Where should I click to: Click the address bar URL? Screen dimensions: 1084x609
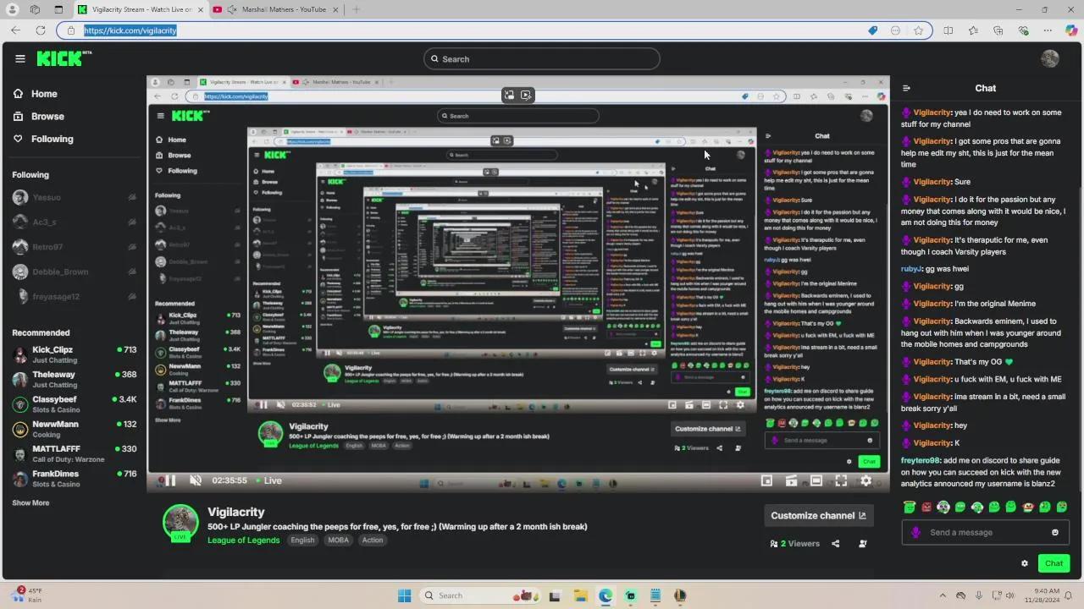pos(130,30)
